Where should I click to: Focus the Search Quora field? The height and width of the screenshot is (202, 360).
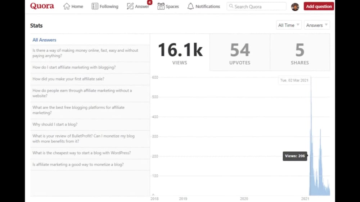coord(256,6)
